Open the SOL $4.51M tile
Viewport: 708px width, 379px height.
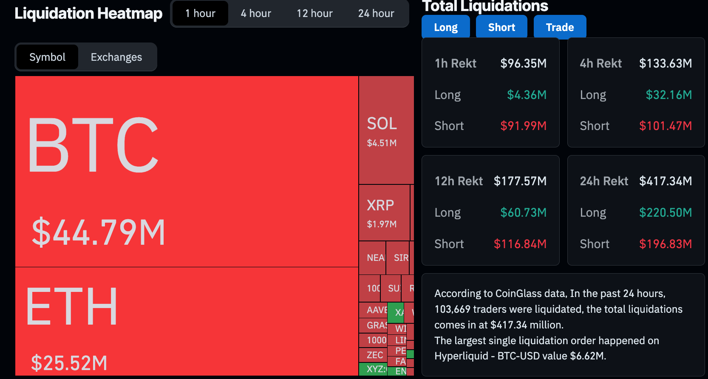(386, 130)
